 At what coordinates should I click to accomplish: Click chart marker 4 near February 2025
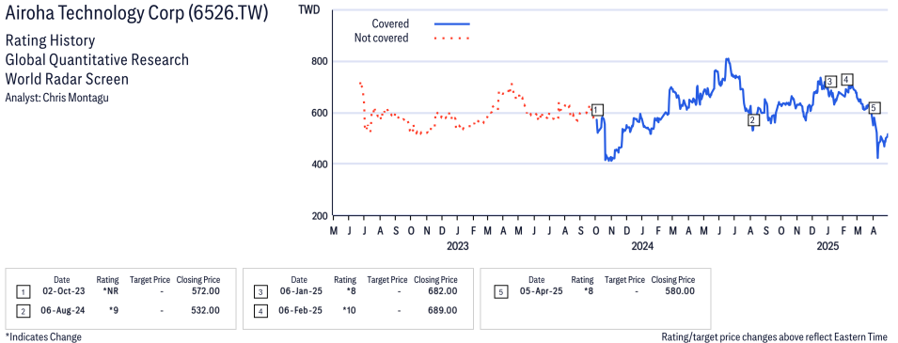point(847,80)
